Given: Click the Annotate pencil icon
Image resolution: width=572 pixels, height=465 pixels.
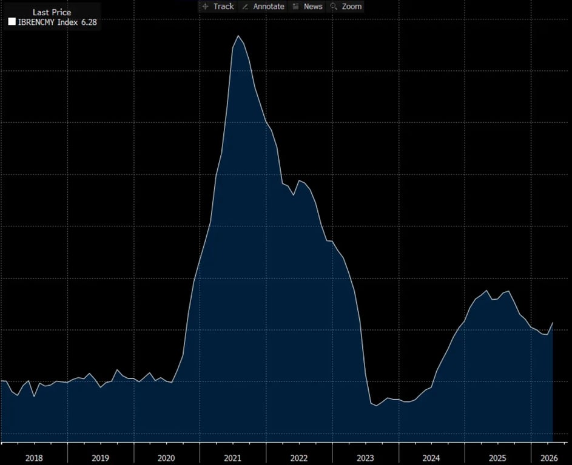Looking at the screenshot, I should click(x=245, y=7).
